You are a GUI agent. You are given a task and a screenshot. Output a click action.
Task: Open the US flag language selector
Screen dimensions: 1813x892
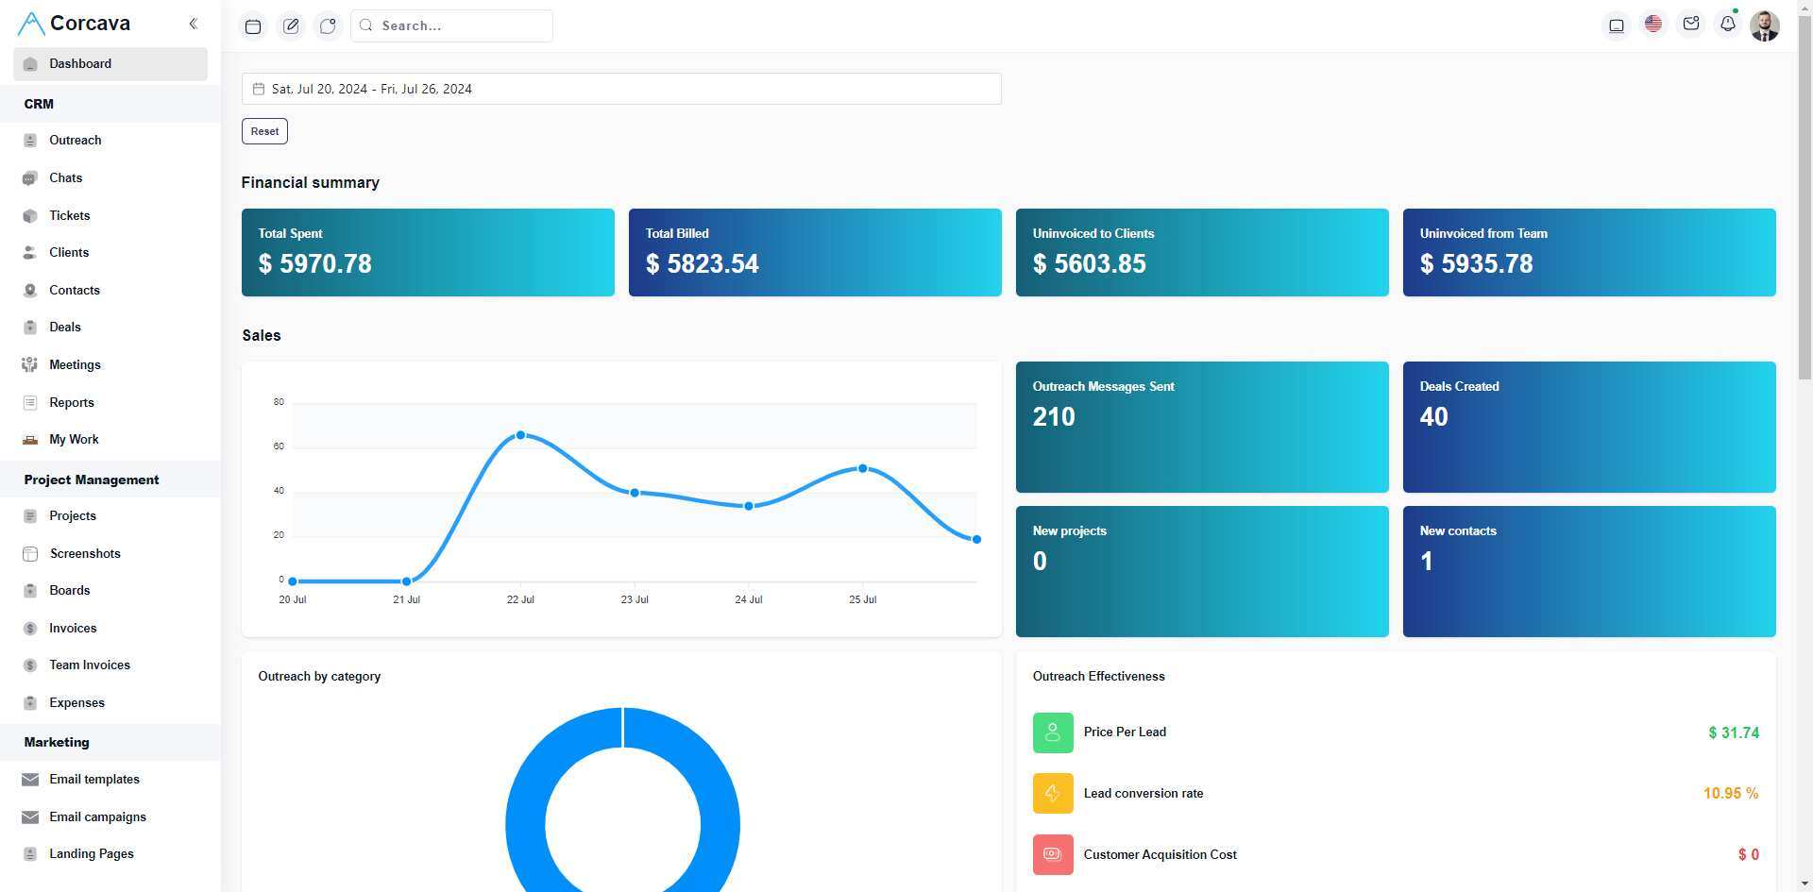point(1652,25)
